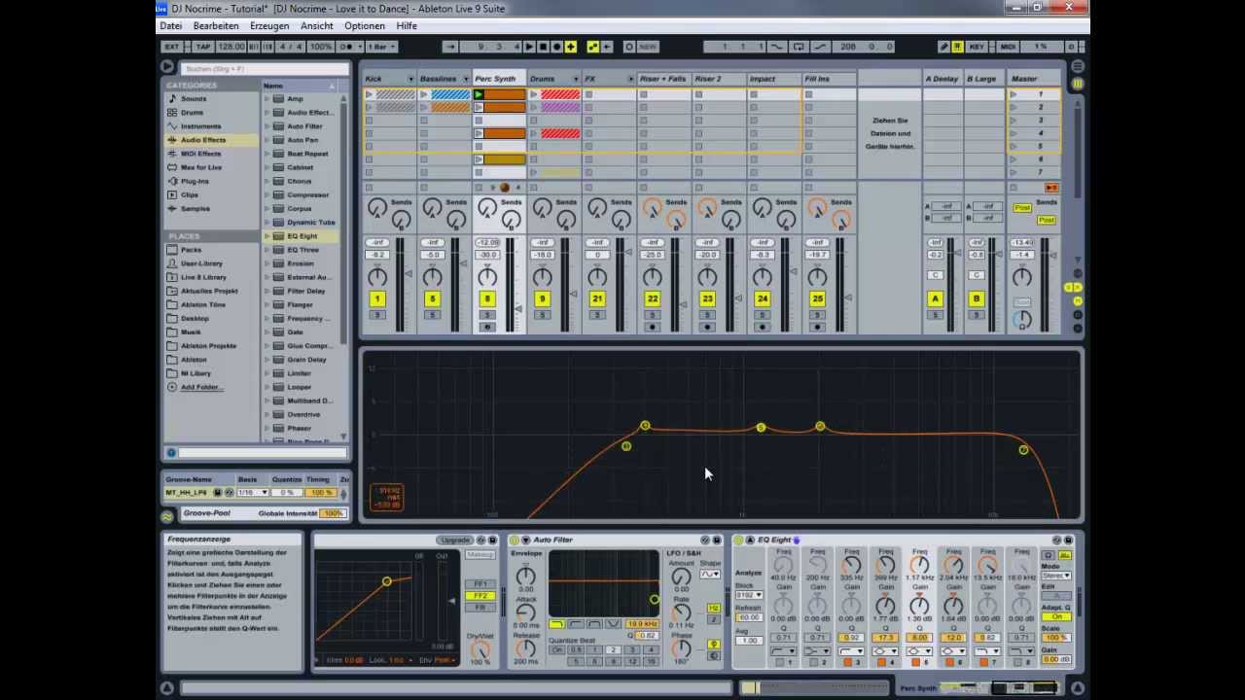Expand the Amp folder in browser
The height and width of the screenshot is (700, 1245).
pyautogui.click(x=267, y=98)
